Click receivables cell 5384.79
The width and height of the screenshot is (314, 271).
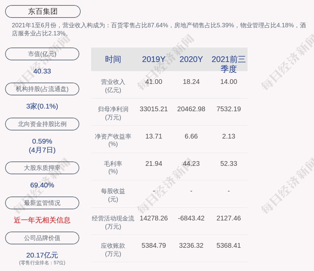154,246
